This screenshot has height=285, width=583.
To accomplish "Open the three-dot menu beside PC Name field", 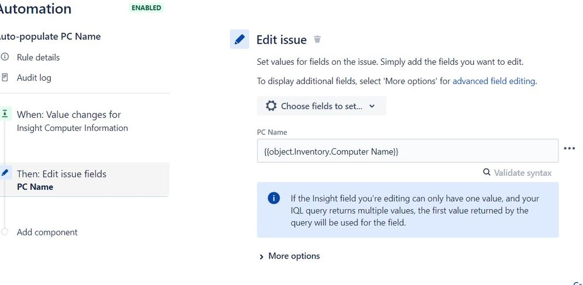I will click(x=569, y=148).
